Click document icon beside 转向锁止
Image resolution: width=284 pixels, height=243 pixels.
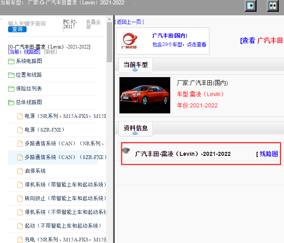(20, 199)
